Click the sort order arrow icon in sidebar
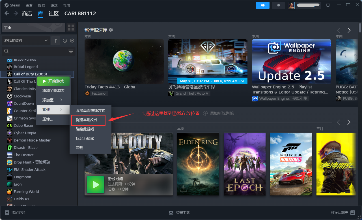The width and height of the screenshot is (362, 220). [55, 40]
